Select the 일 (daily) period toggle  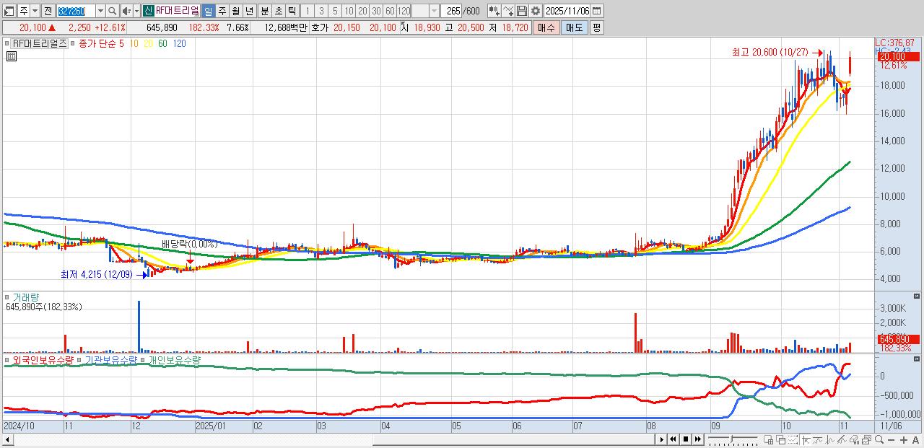click(x=208, y=11)
